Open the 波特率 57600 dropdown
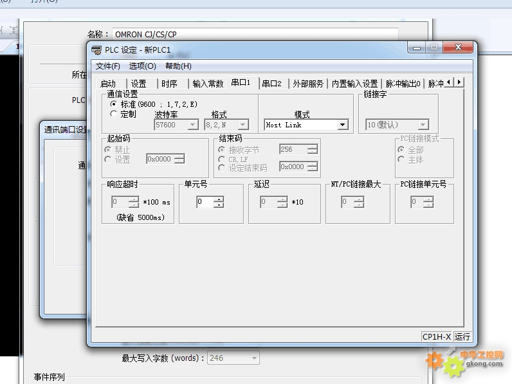 193,125
